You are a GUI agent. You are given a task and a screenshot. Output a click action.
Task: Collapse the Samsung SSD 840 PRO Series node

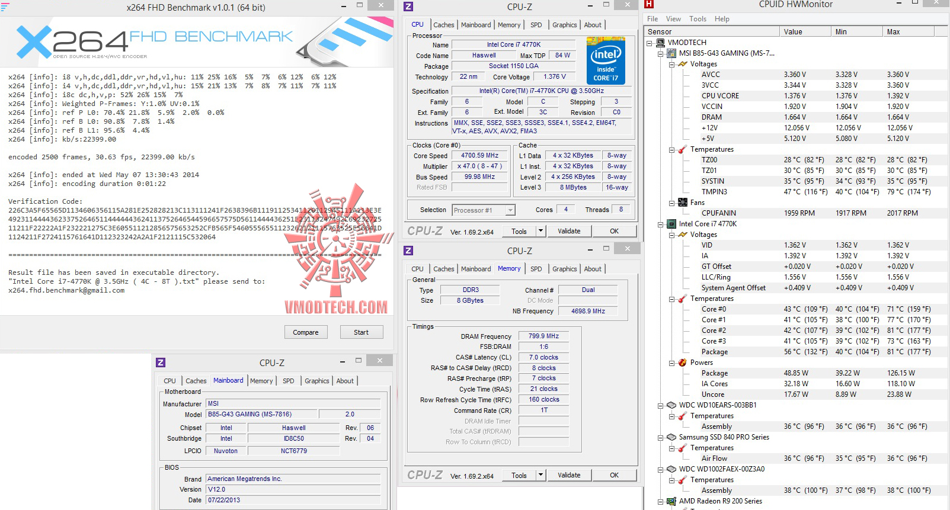[661, 438]
